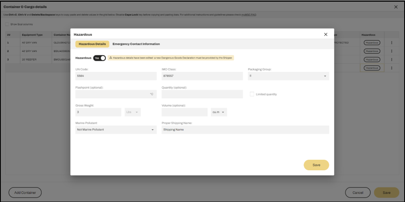Click the Proper Shipping Name field
The image size is (405, 202).
tap(245, 130)
